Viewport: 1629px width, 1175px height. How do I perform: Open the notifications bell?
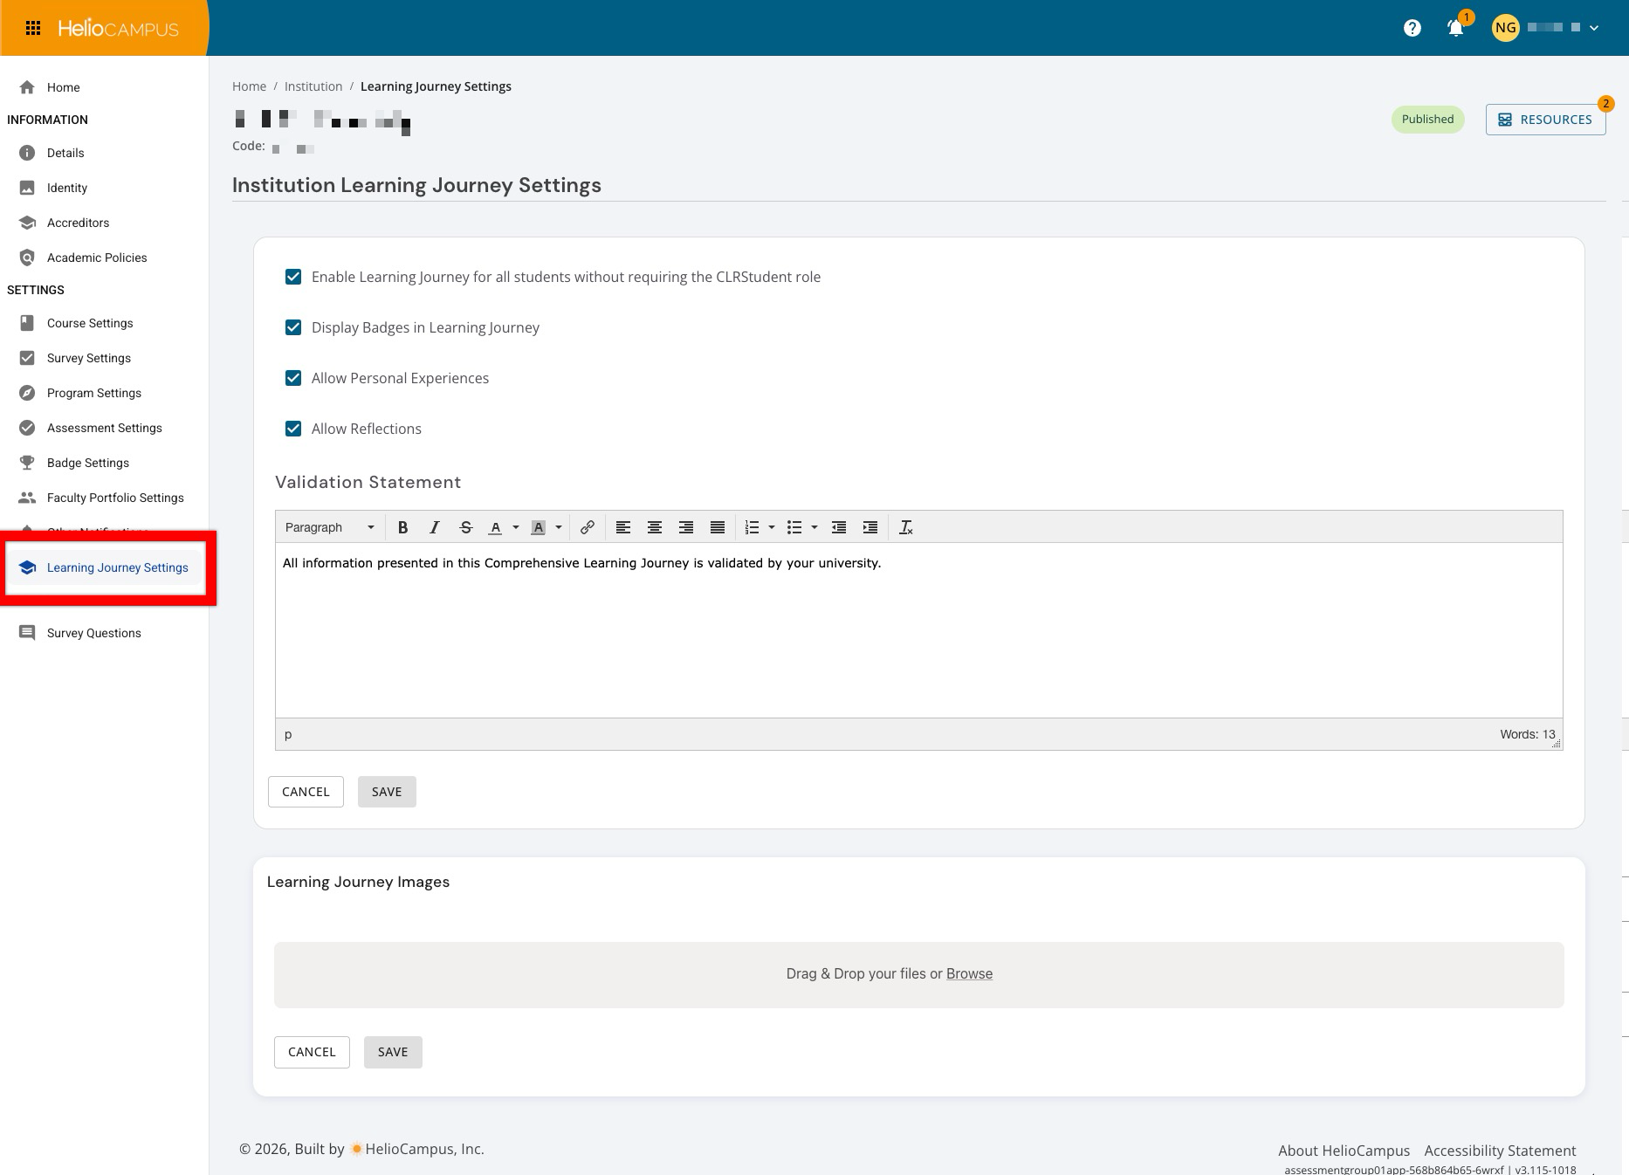pos(1455,28)
